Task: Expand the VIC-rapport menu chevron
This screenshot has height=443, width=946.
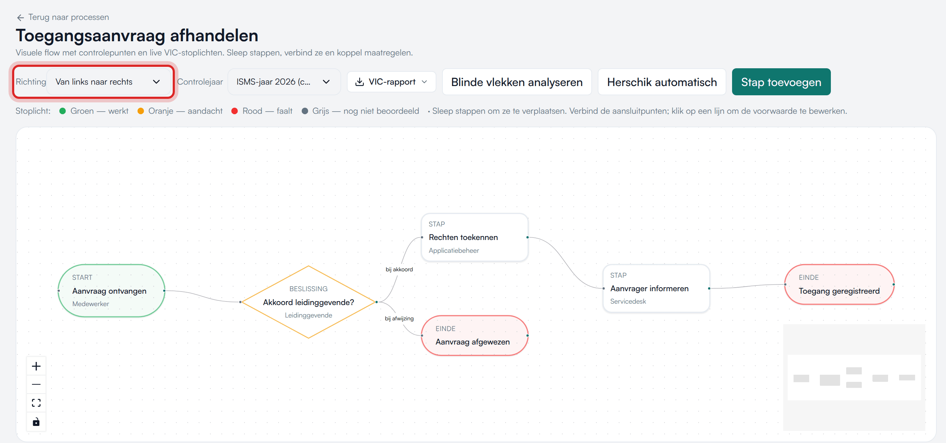Action: tap(425, 81)
